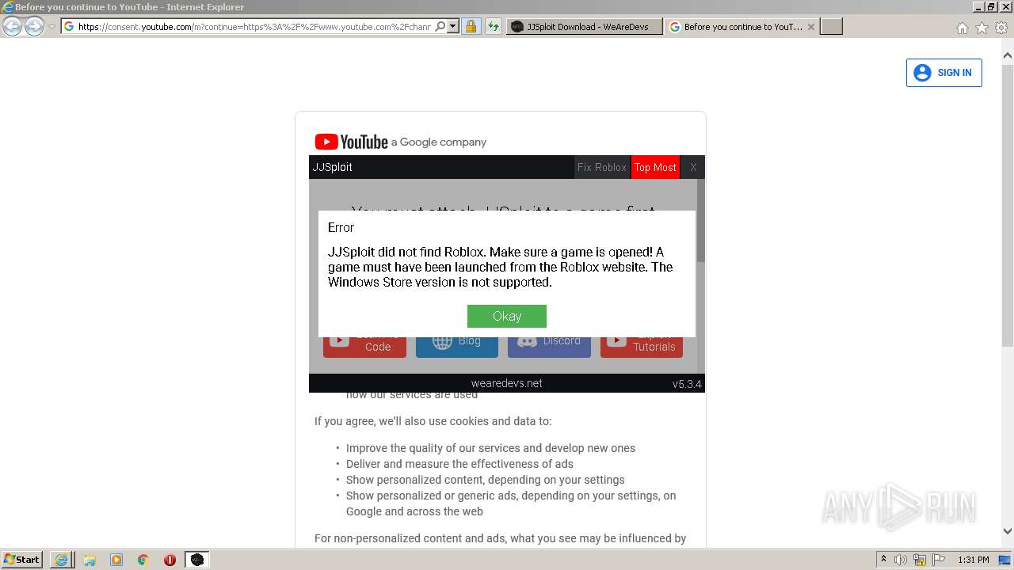Go forward with the browser Forward arrow
Image resolution: width=1014 pixels, height=570 pixels.
tap(34, 26)
